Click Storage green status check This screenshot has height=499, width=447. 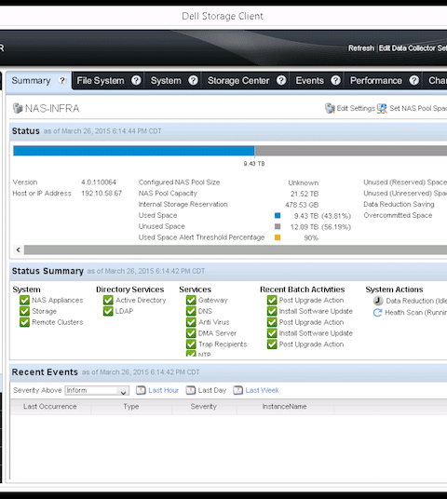point(24,311)
